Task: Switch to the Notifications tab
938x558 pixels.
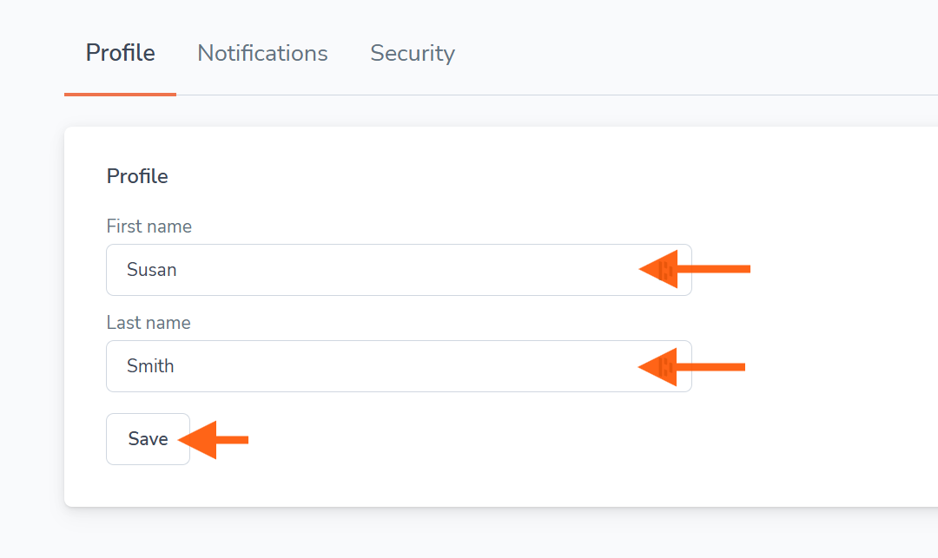Action: pos(262,53)
